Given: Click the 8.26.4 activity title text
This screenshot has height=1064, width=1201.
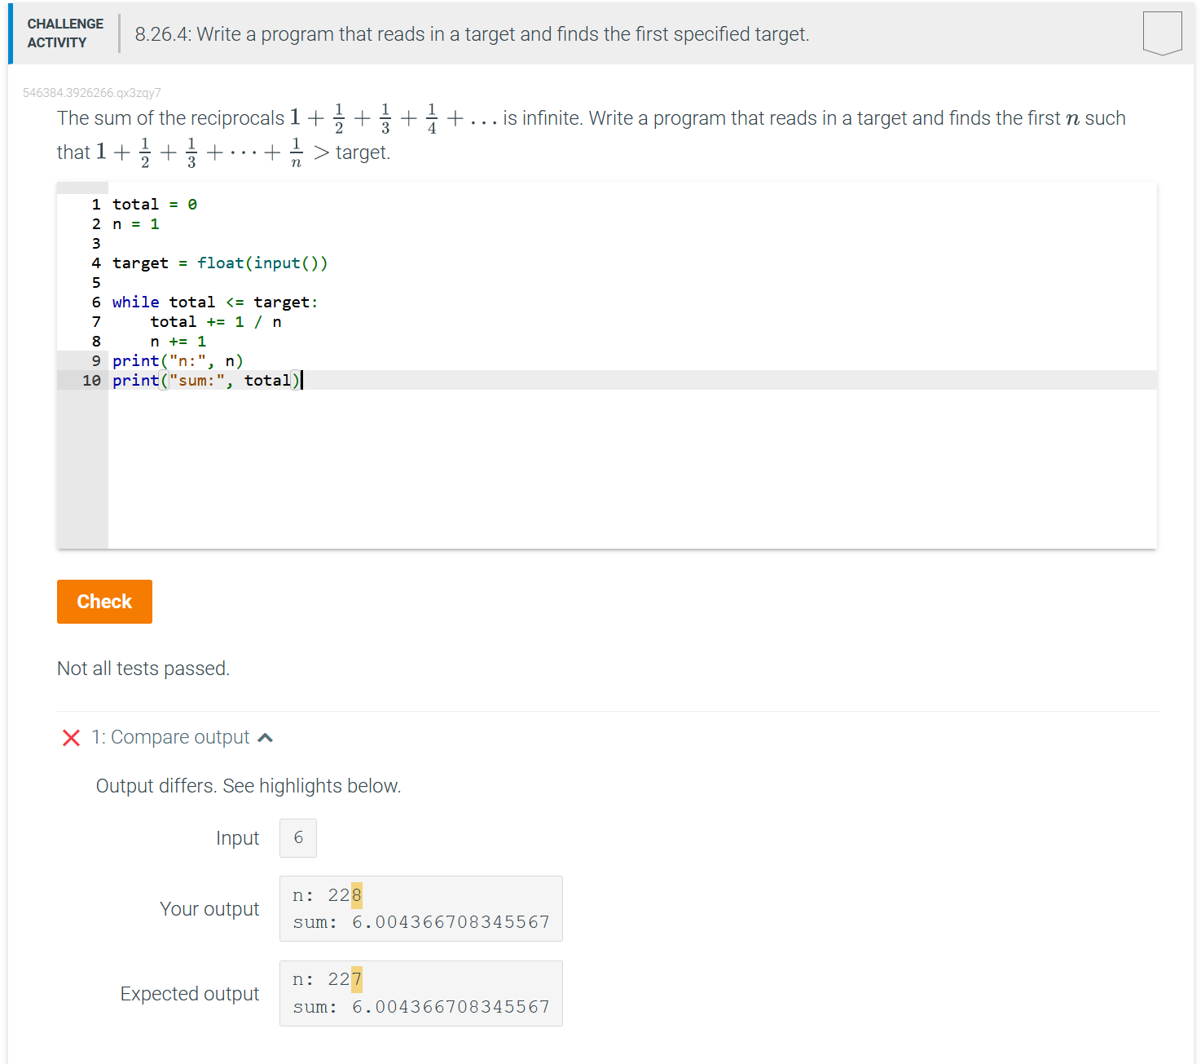Looking at the screenshot, I should pos(471,34).
